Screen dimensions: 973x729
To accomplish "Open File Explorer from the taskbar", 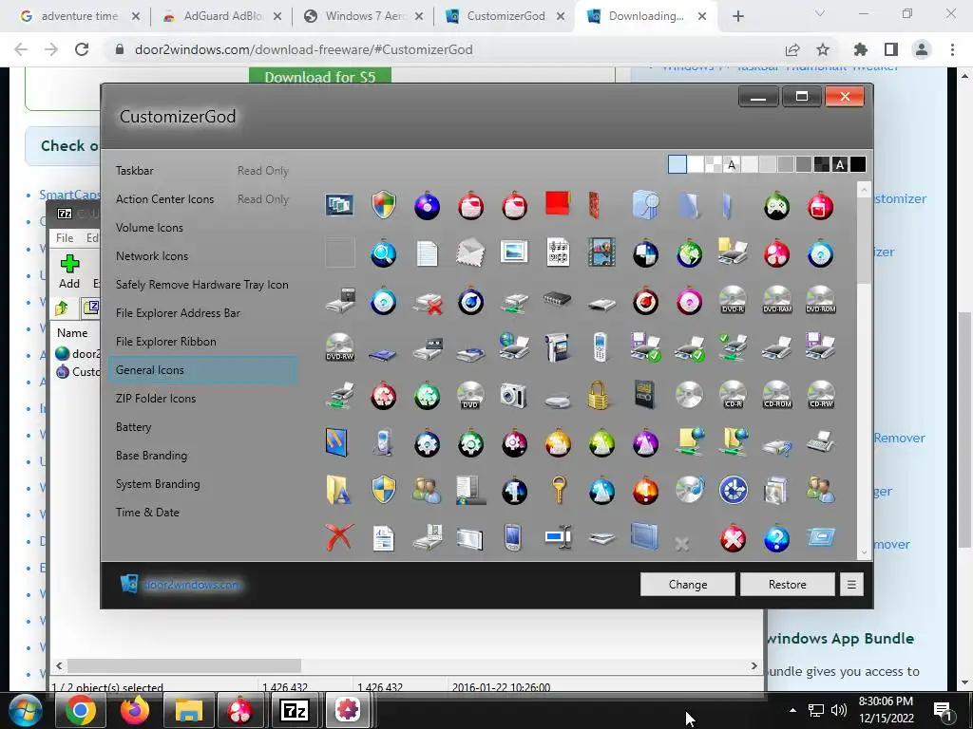I will click(x=188, y=710).
